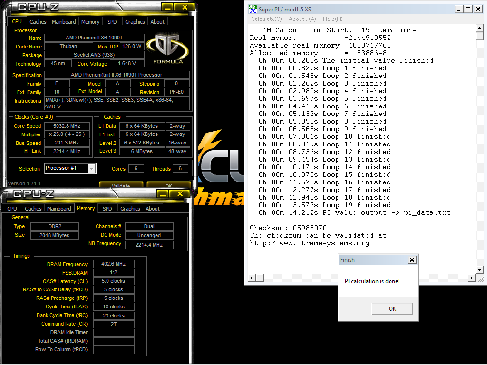The height and width of the screenshot is (365, 487).
Task: Open the About...(A) menu in Super PI
Action: point(302,19)
